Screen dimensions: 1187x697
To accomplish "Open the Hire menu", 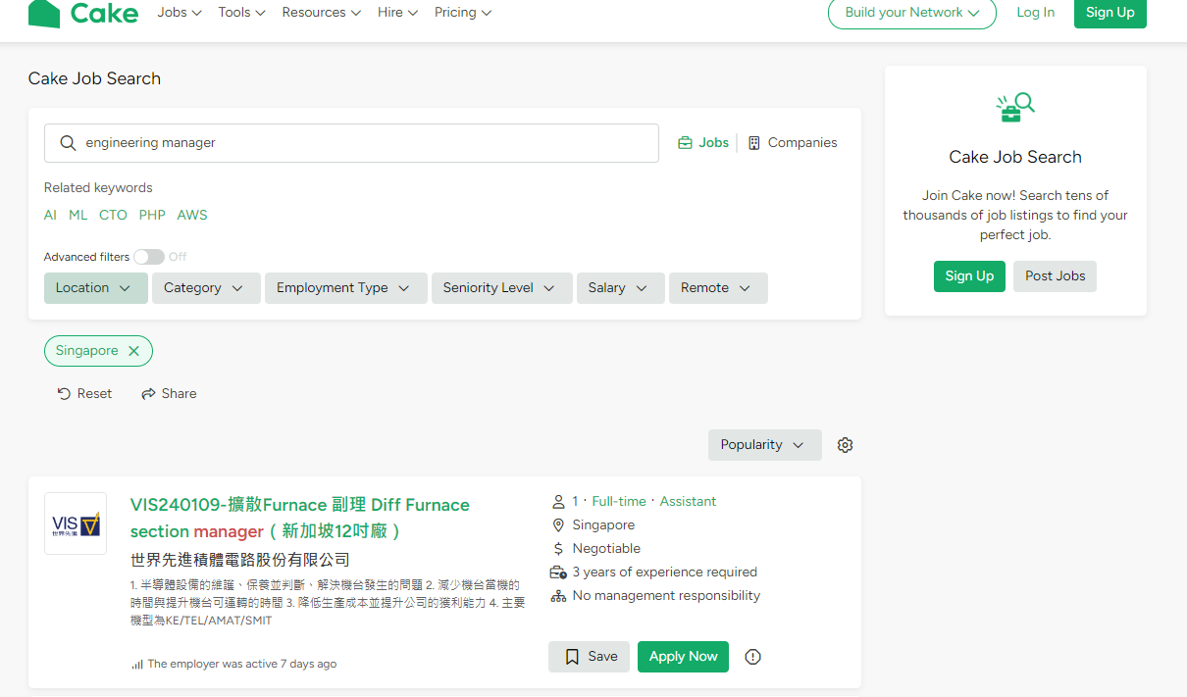I will click(398, 13).
